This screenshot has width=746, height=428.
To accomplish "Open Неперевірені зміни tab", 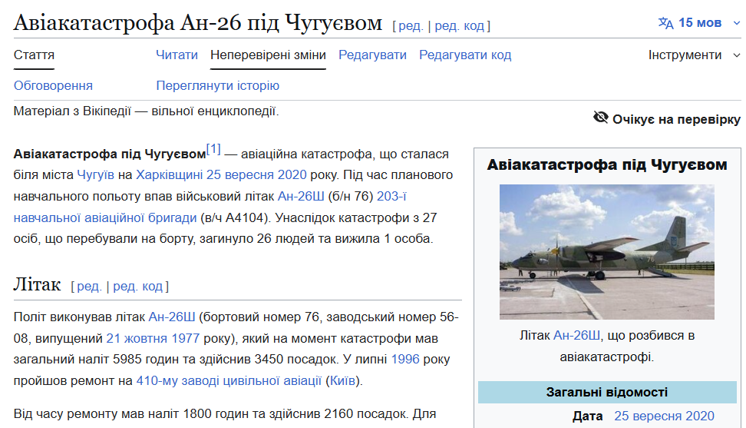I will coord(268,55).
